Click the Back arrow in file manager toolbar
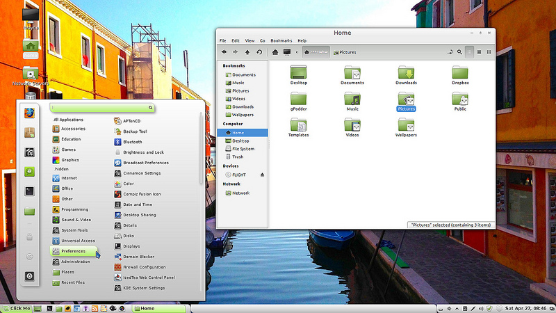556x313 pixels. coord(224,51)
